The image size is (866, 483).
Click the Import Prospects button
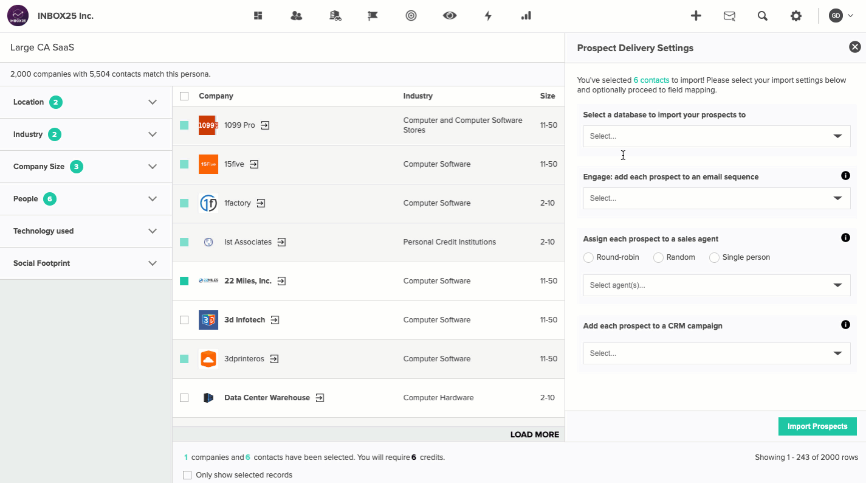point(817,426)
